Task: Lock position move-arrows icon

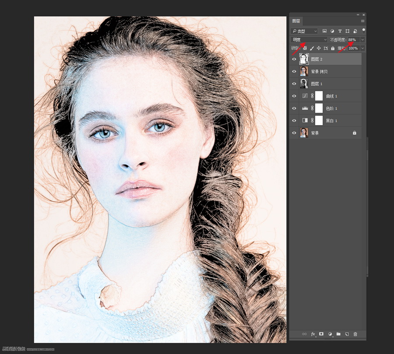Action: [319, 48]
